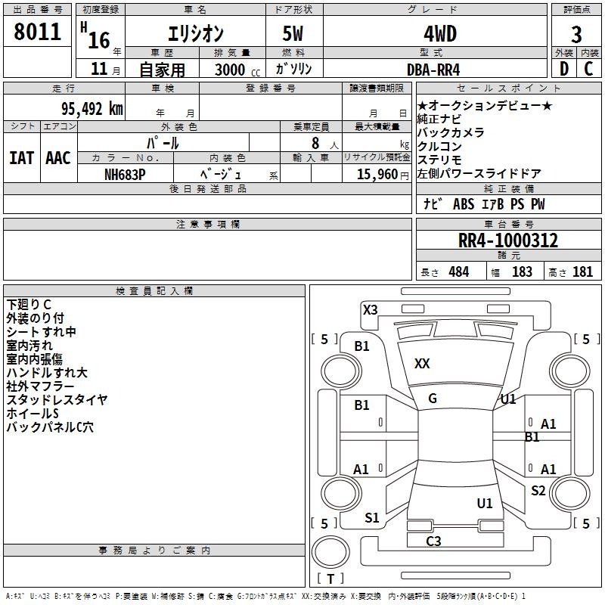Click the ★オークションデビュー★ sales point
The height and width of the screenshot is (605, 605).
coord(485,105)
